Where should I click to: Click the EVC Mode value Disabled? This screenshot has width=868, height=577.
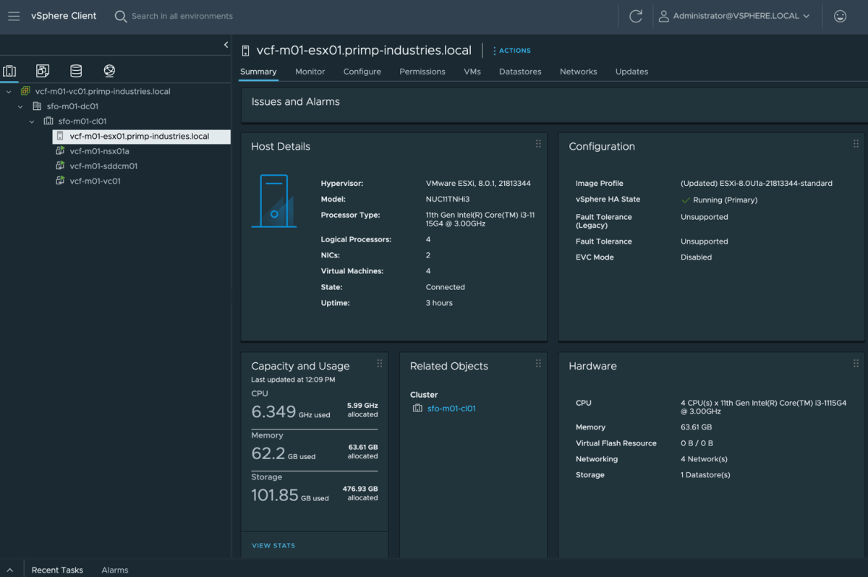[697, 257]
